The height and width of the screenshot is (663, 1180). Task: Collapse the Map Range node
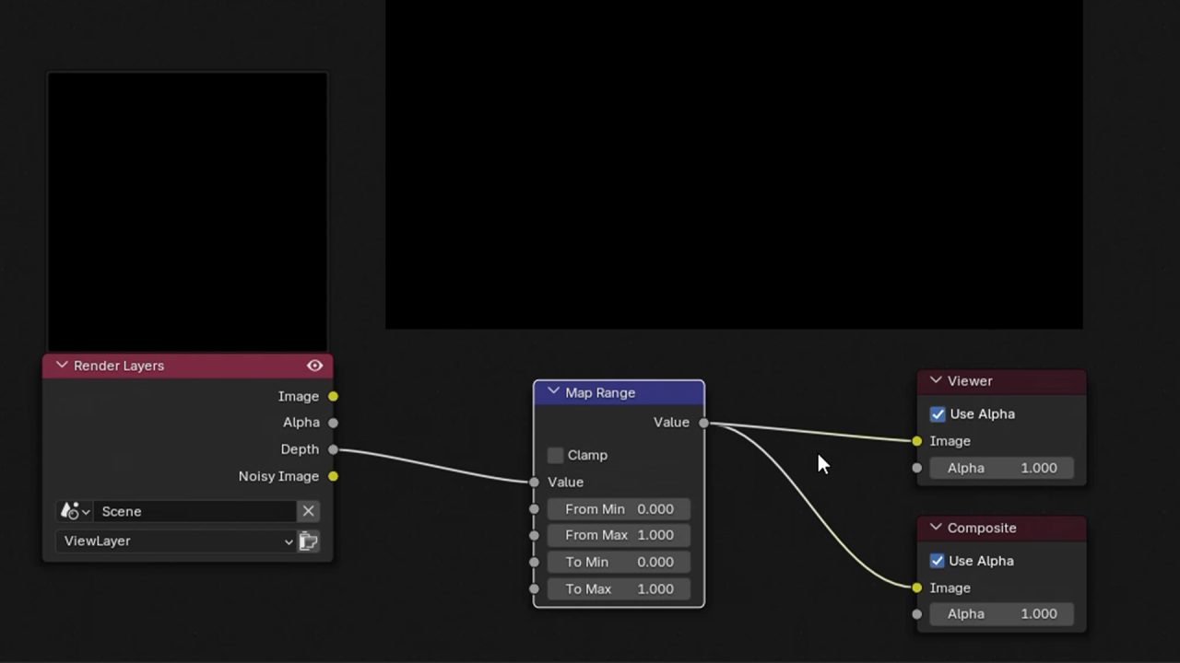[x=553, y=392]
